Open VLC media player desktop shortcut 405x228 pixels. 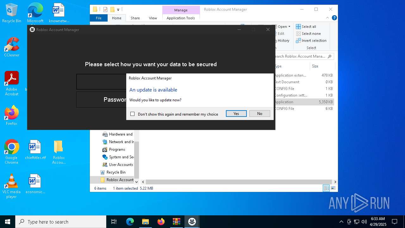click(12, 186)
